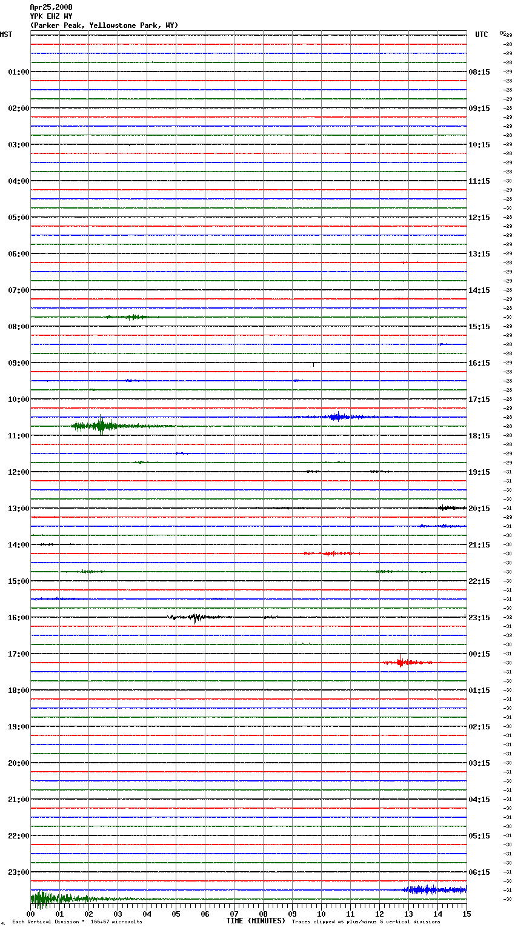Screen dimensions: 515x930
Task: Click the 21:15 UTC time label
Action: pyautogui.click(x=479, y=545)
